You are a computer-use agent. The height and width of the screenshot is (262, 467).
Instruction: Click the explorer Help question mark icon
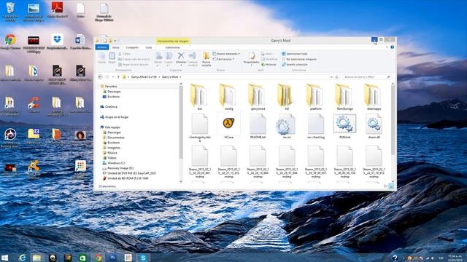pyautogui.click(x=393, y=47)
